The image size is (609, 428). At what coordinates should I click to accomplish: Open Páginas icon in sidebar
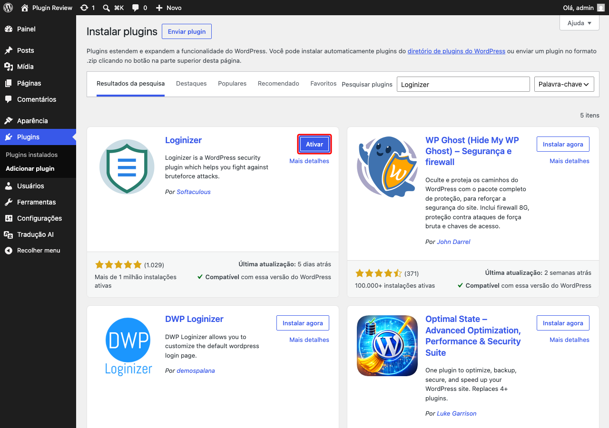click(9, 83)
